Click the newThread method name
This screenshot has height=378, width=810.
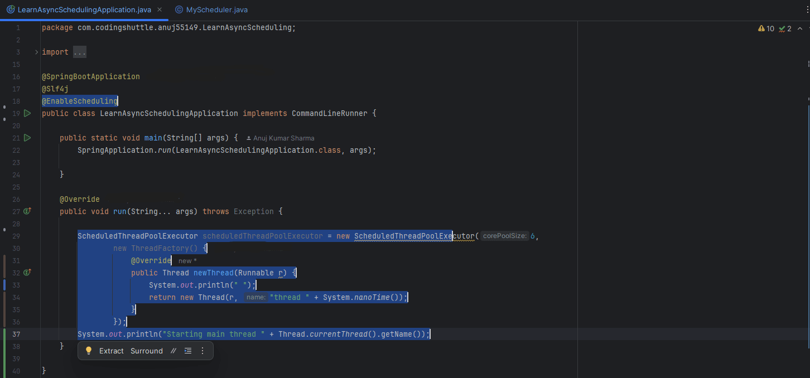click(214, 273)
